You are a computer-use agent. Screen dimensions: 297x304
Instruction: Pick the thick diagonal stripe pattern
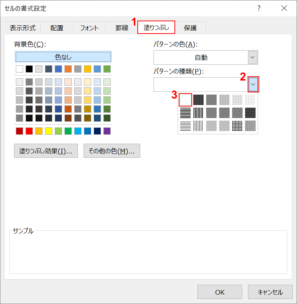tap(225, 113)
